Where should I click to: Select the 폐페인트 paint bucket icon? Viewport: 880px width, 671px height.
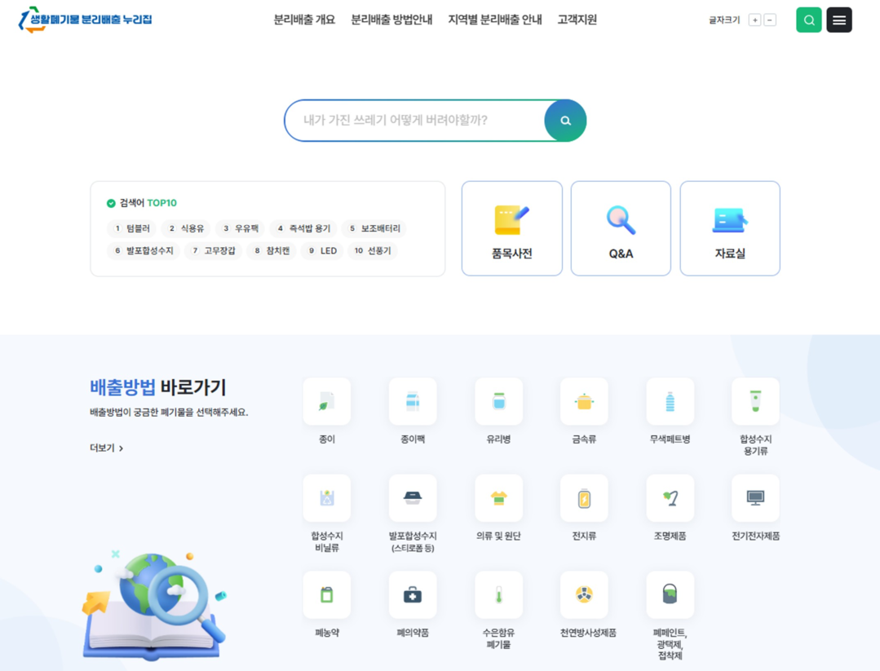(x=670, y=594)
